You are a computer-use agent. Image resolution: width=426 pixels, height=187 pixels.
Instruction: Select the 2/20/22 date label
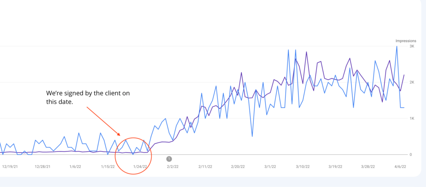click(238, 167)
